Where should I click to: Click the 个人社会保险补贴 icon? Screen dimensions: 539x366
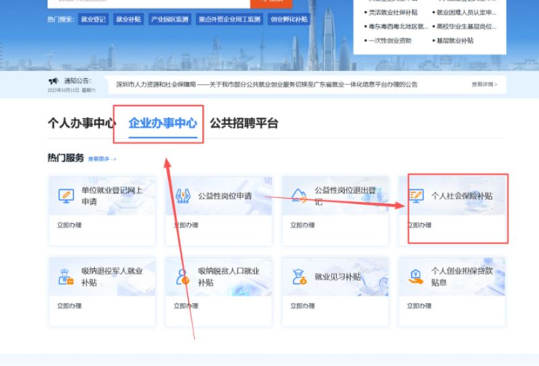pos(416,196)
